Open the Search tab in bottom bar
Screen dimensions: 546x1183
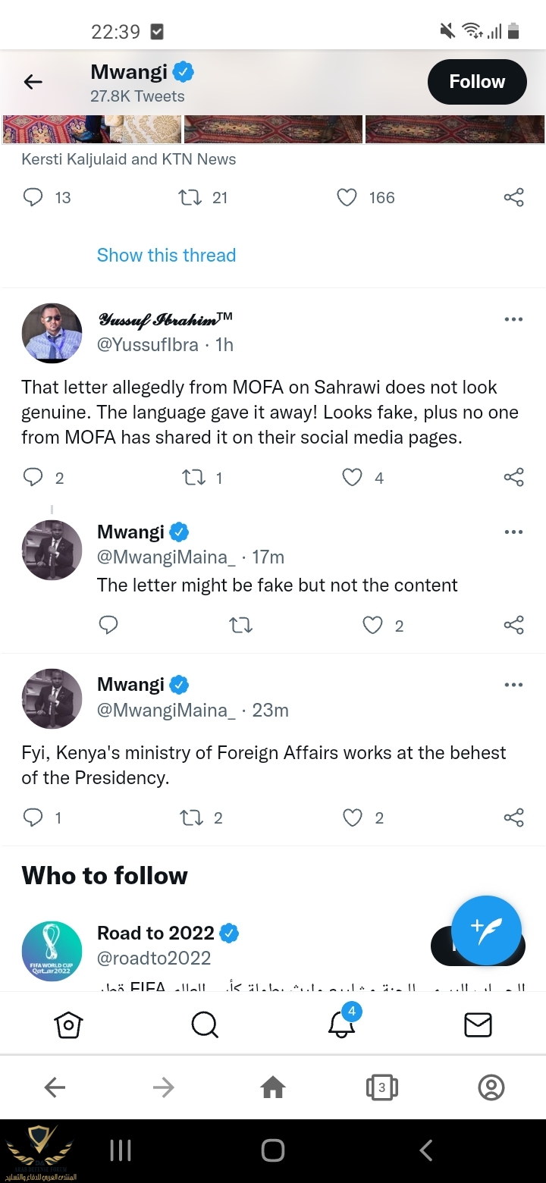tap(205, 1025)
